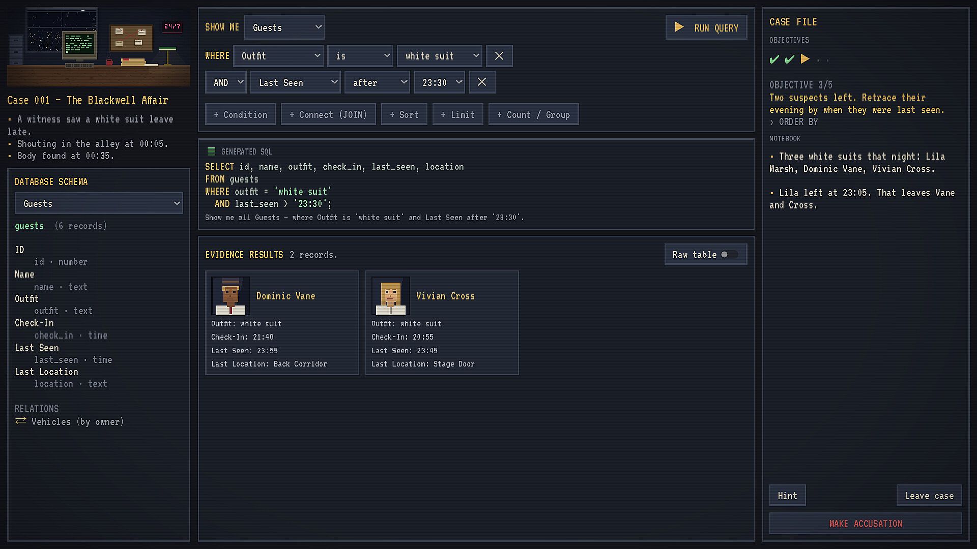
Task: Open Vehicles (by owner) relation
Action: (x=77, y=421)
